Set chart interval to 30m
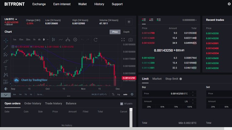Viewport: 232px width, 130px height. (28, 39)
